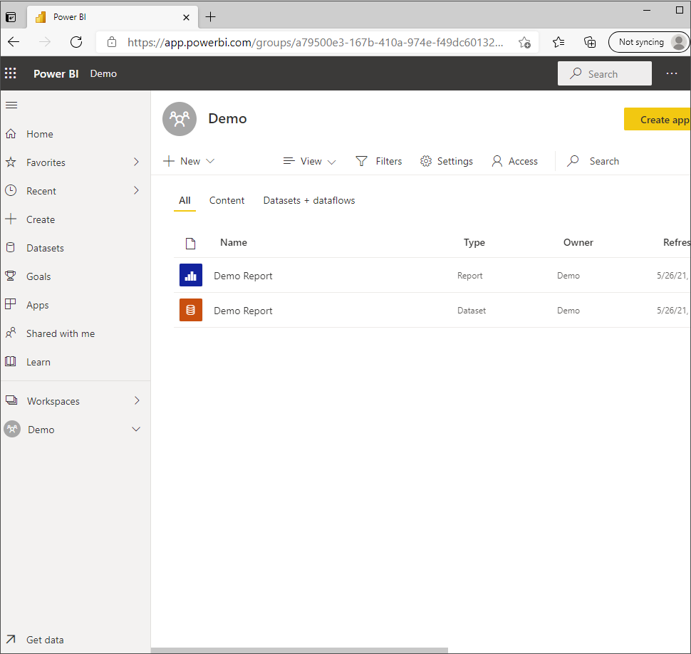Expand the New menu dropdown
This screenshot has height=654, width=691.
[188, 161]
